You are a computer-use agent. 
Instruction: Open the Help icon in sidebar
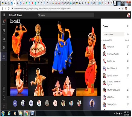coord(4,97)
